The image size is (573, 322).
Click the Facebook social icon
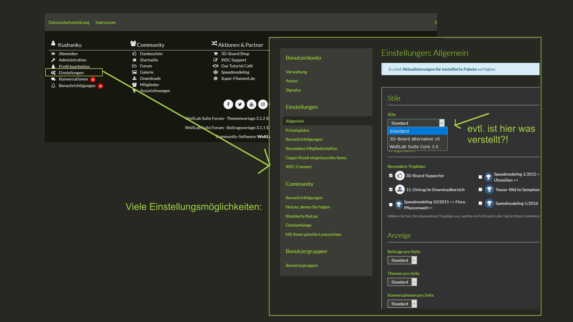point(228,104)
